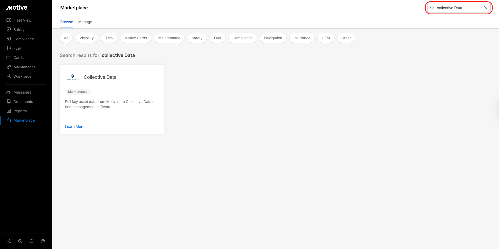Filter by Maintenance category chip

[x=169, y=38]
